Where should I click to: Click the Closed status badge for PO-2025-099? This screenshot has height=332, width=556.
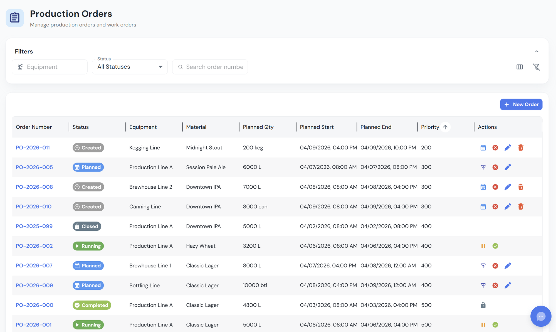point(87,226)
